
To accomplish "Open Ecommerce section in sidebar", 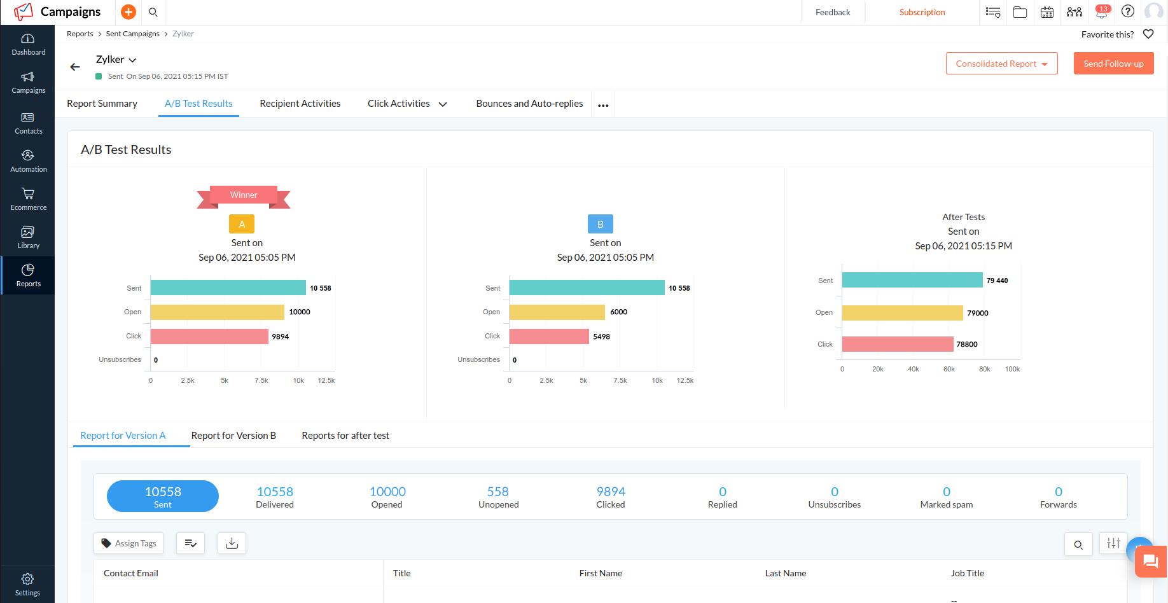I will point(28,199).
